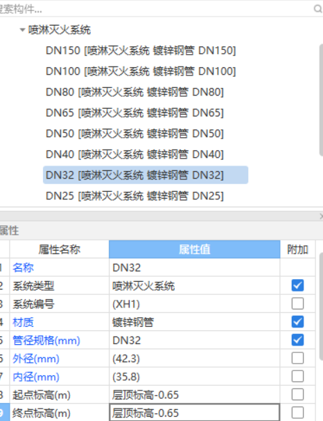This screenshot has width=323, height=421.
Task: Select the DN25 galvanized pipe item
Action: [134, 196]
